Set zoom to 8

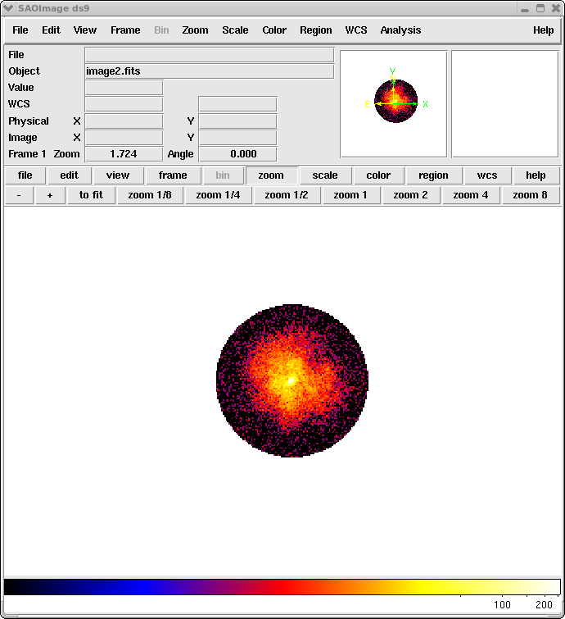[x=531, y=195]
